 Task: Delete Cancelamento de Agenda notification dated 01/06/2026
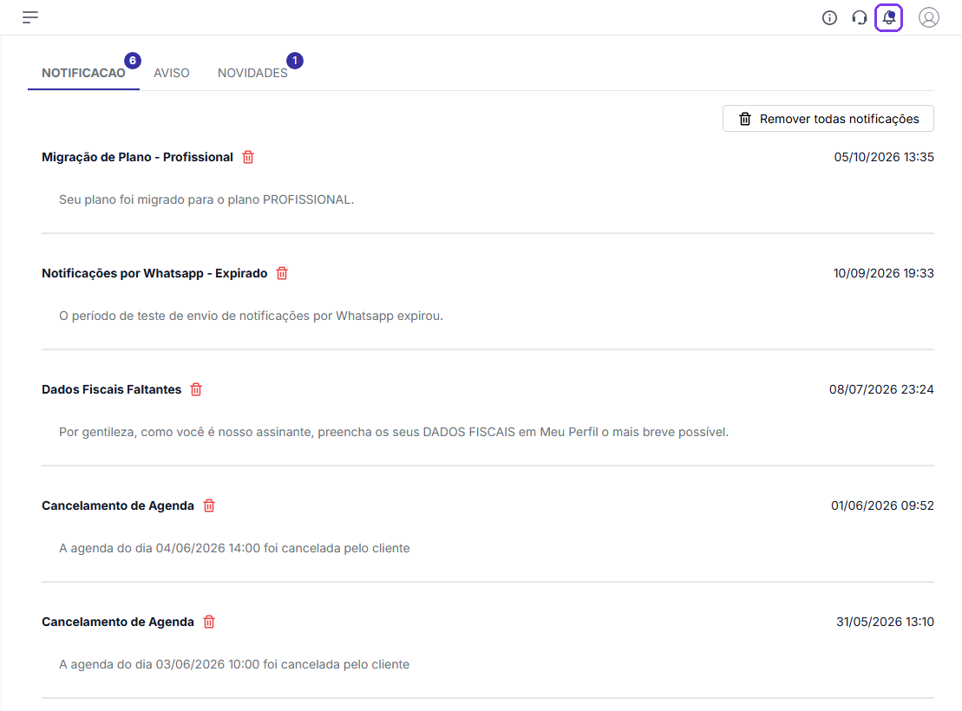point(209,506)
